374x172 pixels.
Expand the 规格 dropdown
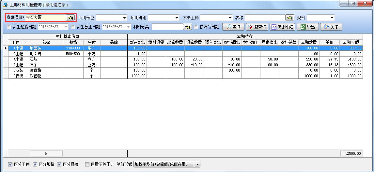(x=332, y=18)
